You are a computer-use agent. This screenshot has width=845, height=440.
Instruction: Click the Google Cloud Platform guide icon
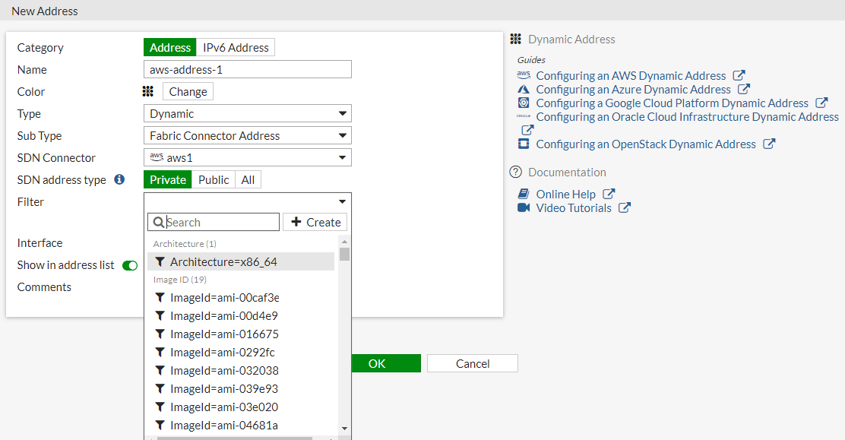click(524, 103)
